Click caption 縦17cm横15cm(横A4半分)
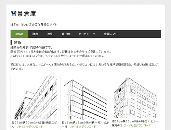 click(130, 121)
